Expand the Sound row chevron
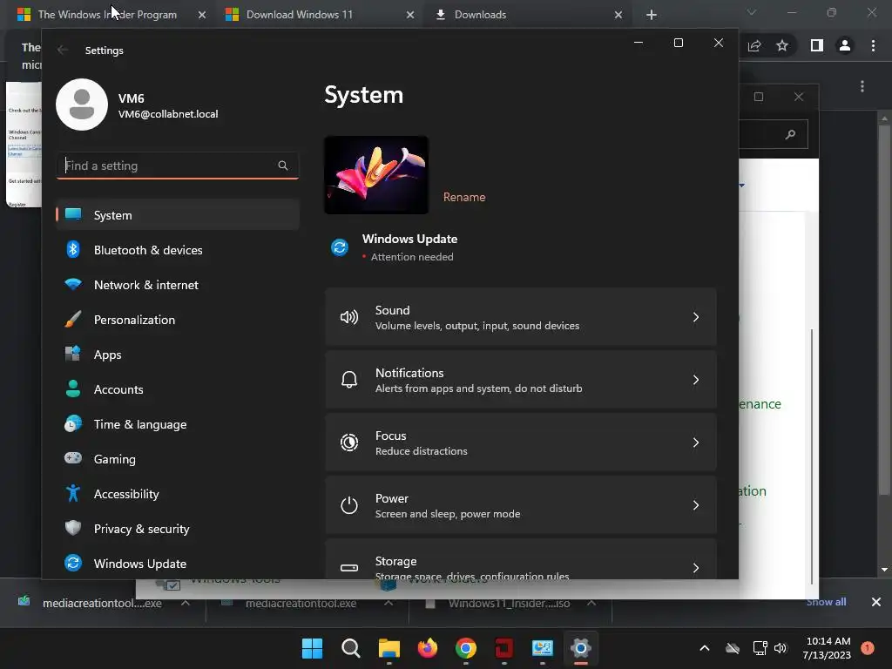Image resolution: width=892 pixels, height=669 pixels. click(696, 317)
